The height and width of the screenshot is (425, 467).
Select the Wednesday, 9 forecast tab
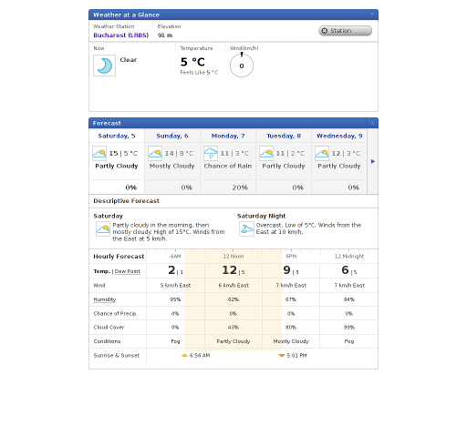pyautogui.click(x=339, y=136)
